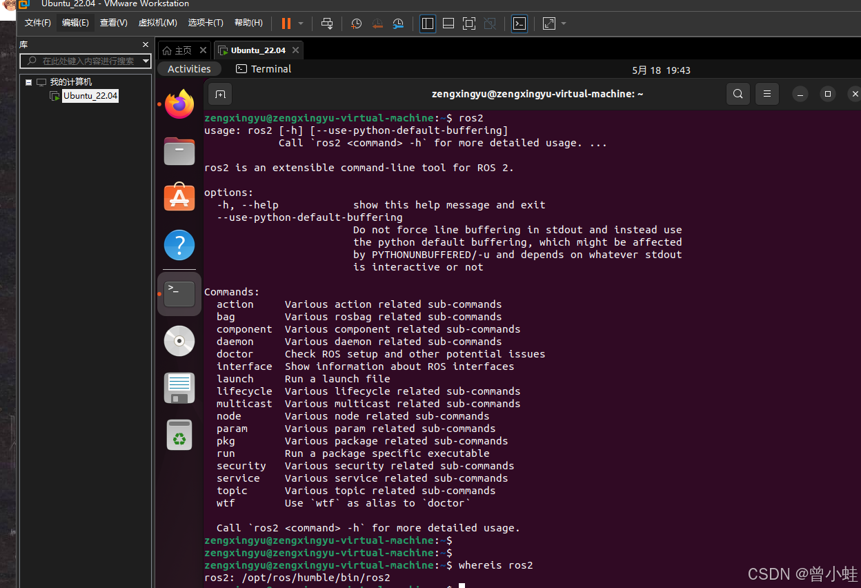Screen dimensions: 861x588
Task: Collapse the 我的计算机 tree node
Action: coord(29,82)
